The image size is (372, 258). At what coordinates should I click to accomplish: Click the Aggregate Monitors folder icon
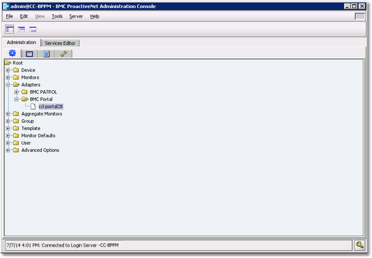click(x=16, y=114)
